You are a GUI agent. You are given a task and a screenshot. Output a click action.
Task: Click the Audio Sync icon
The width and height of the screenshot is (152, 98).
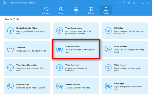click(108, 86)
